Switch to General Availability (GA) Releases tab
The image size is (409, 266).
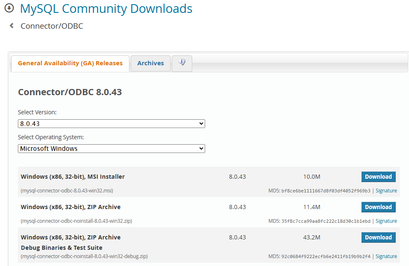click(x=70, y=63)
